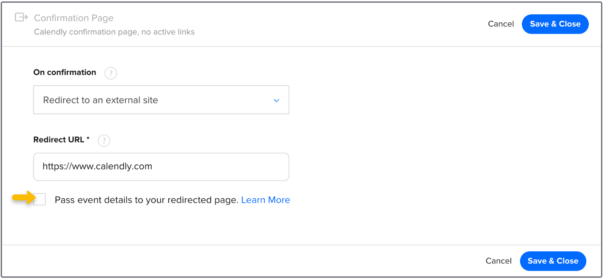Click the 'Redirect to an external site' selected text
The image size is (604, 280).
point(101,100)
